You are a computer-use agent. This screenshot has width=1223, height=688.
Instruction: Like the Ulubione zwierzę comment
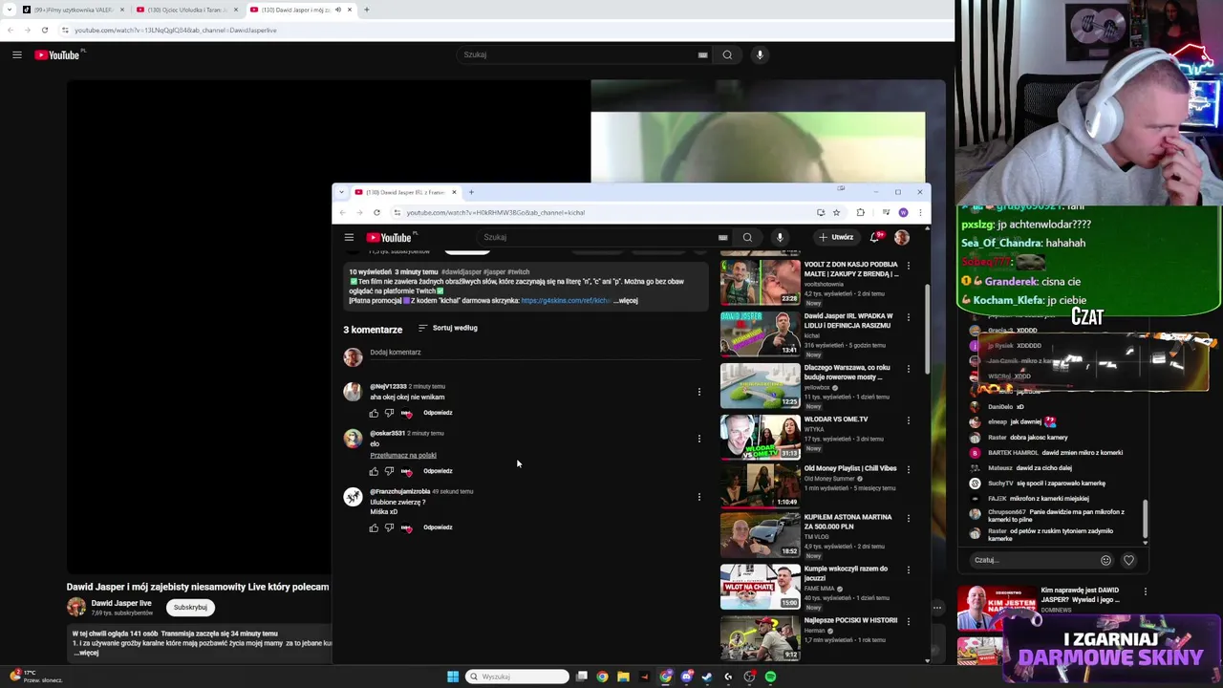(374, 527)
